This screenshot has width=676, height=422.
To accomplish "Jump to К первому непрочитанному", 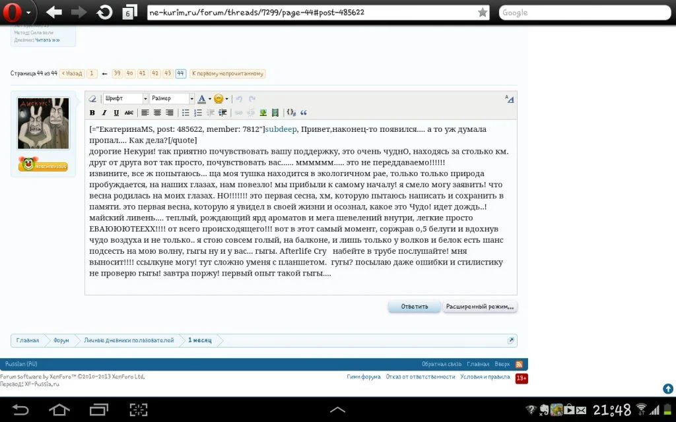I will click(228, 74).
